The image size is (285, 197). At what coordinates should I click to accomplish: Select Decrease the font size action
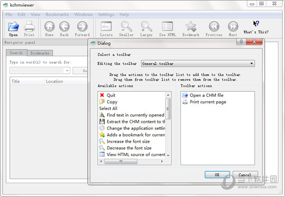click(x=132, y=148)
